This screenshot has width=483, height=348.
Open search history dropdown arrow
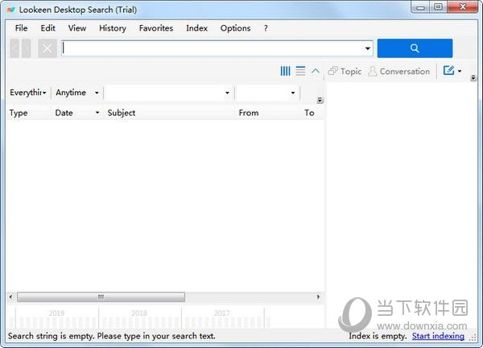pyautogui.click(x=368, y=48)
